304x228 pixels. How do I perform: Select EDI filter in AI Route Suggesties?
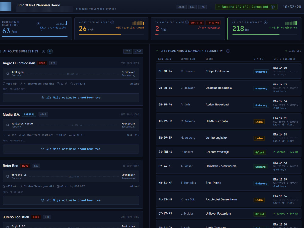(x=128, y=51)
